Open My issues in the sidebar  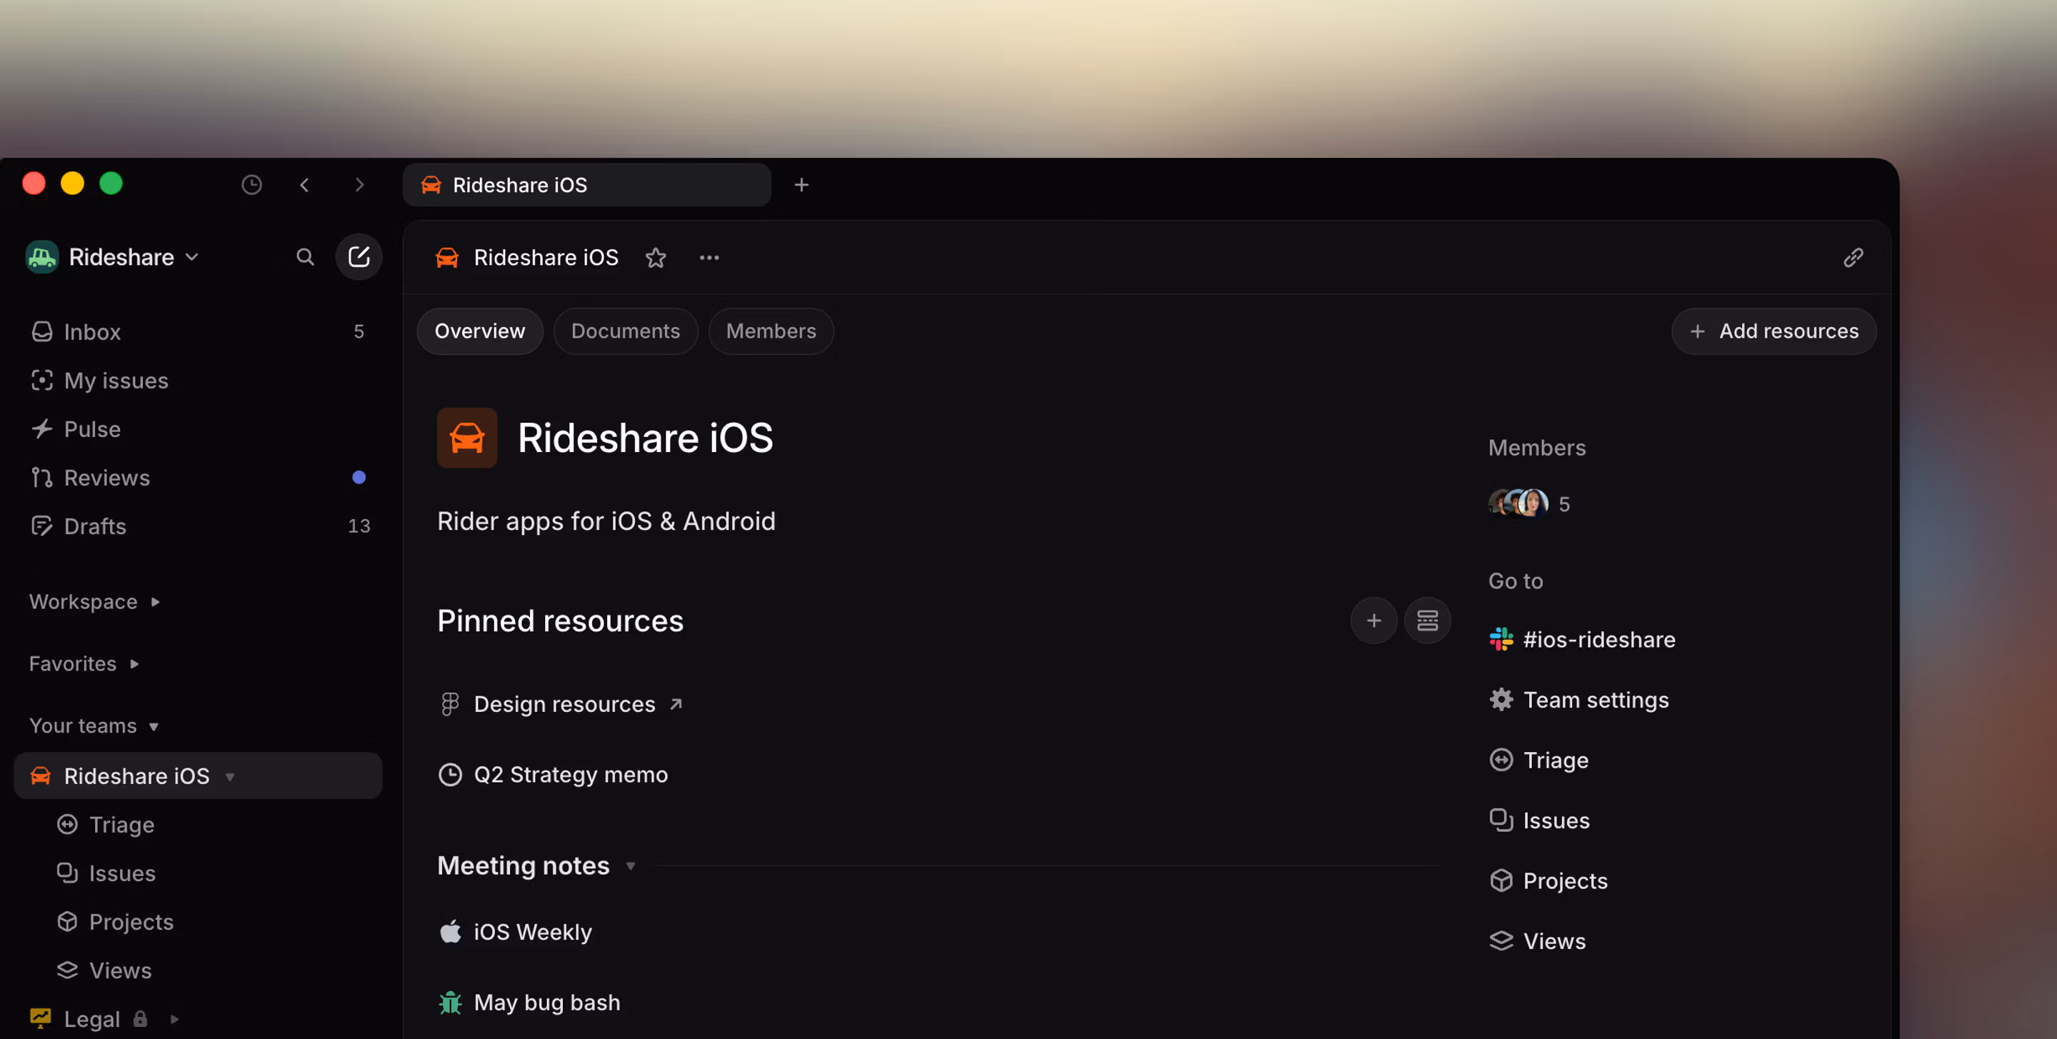pyautogui.click(x=198, y=380)
